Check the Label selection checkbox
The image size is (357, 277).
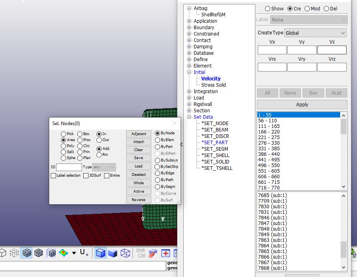[53, 175]
